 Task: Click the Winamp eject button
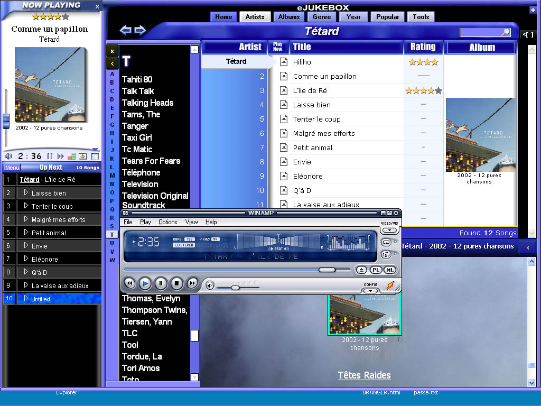pos(361,270)
